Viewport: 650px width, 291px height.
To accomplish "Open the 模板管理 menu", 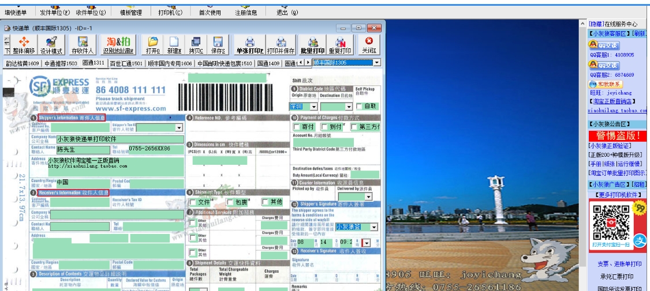I will tap(130, 13).
